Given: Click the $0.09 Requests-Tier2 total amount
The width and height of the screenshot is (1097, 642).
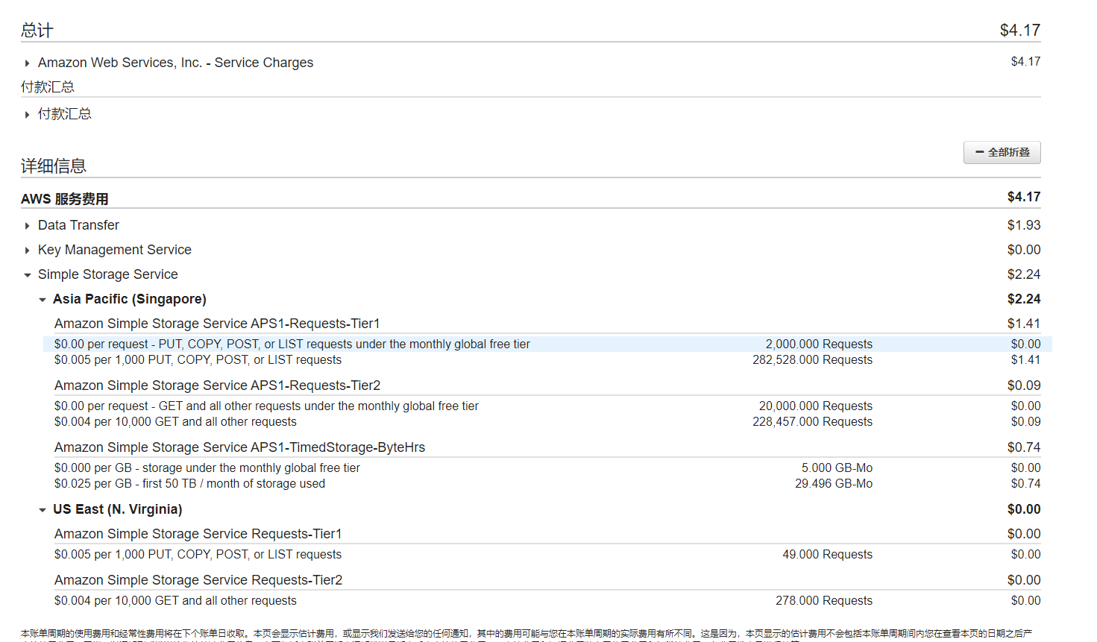Looking at the screenshot, I should [1024, 385].
